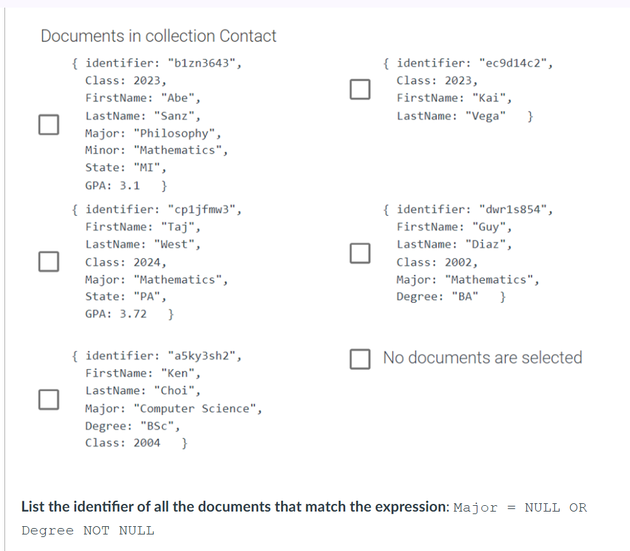Check the checkbox for document cp1jfmw3
The height and width of the screenshot is (551, 630).
[x=48, y=262]
